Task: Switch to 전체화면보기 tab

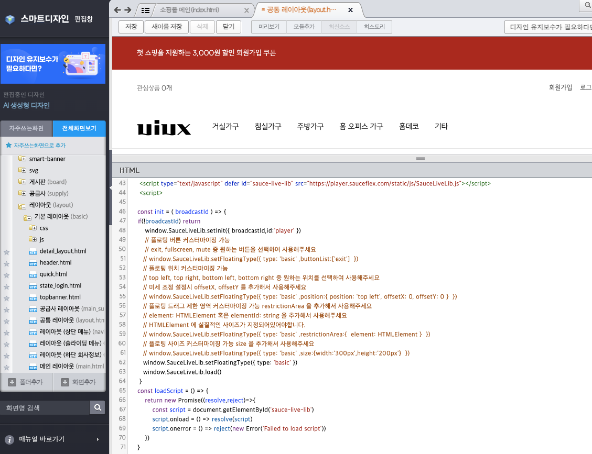Action: [x=79, y=128]
